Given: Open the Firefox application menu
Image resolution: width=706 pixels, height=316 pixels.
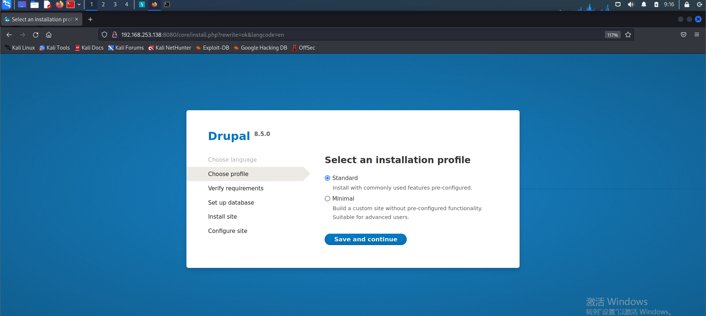Looking at the screenshot, I should [697, 35].
